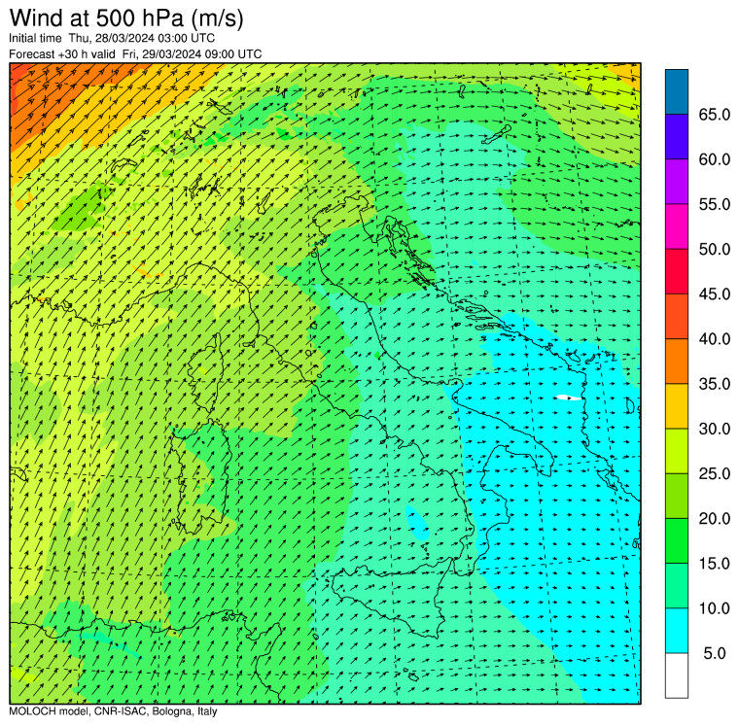Screen dimensions: 739x726
Task: Click the cyan swatch between 5.0 and 10.0
Action: 677,631
